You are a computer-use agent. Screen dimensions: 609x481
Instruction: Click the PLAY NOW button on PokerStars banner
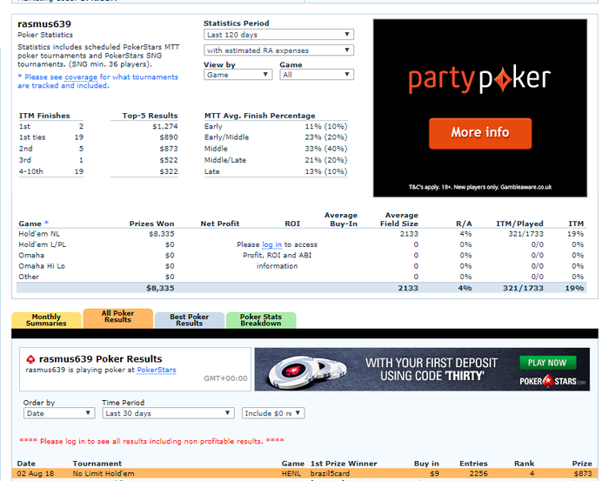(x=547, y=363)
